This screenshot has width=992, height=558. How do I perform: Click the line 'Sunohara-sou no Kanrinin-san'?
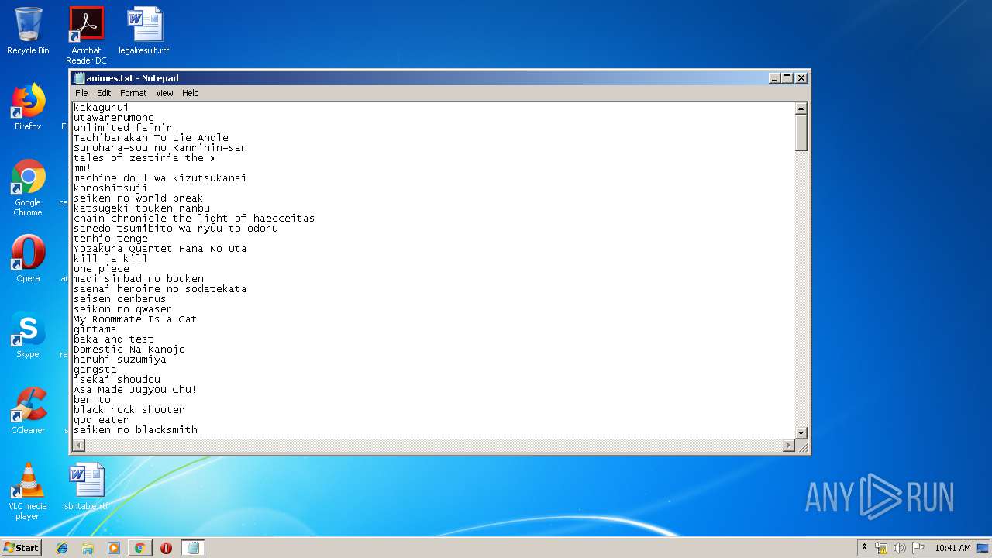(x=160, y=148)
